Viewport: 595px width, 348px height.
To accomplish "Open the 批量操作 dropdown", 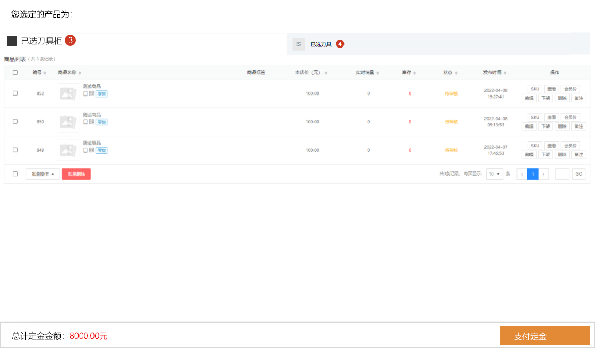I will point(43,174).
